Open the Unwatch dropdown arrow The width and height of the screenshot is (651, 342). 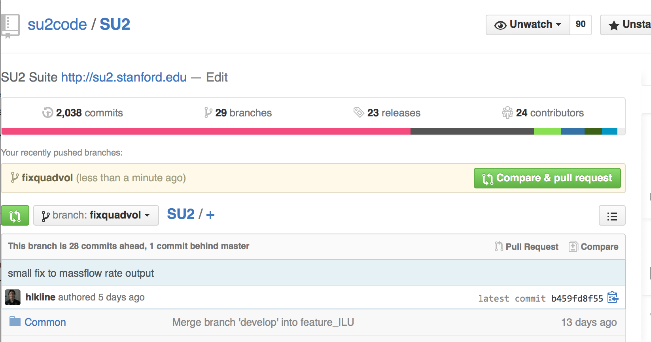558,25
